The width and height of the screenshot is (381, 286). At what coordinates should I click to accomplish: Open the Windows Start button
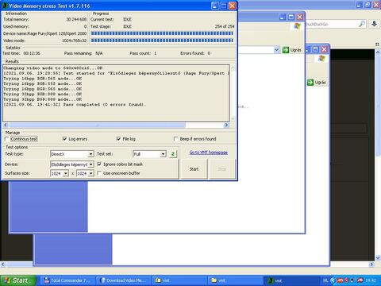click(x=17, y=280)
